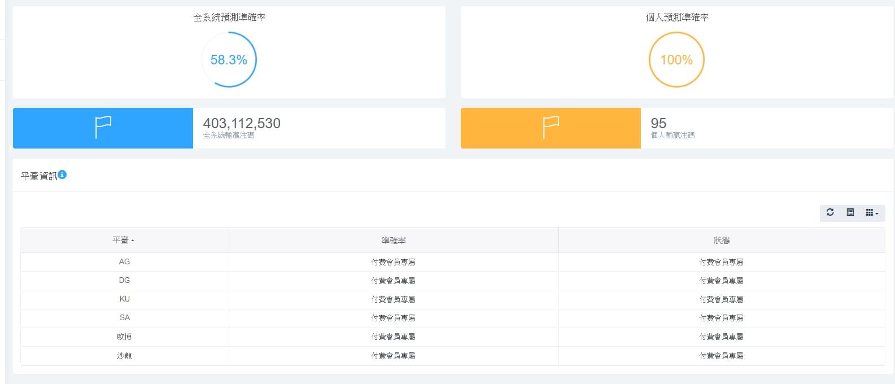Click 付費會員專屬 status cell for 歐博

pos(722,337)
